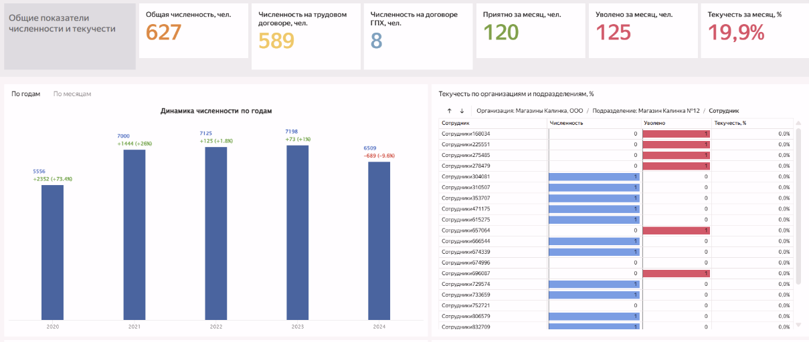
Task: Go to «Организация: Магазины Калинка, ООО» breadcrumb
Action: [x=528, y=111]
